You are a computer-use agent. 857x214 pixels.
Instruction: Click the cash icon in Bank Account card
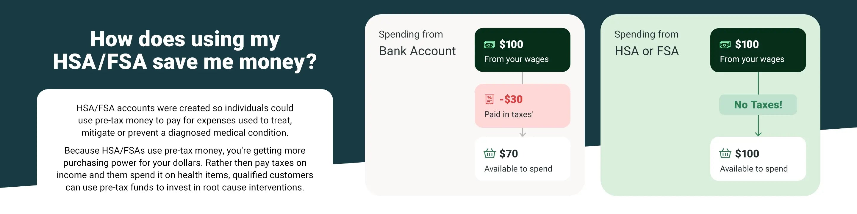pyautogui.click(x=489, y=45)
